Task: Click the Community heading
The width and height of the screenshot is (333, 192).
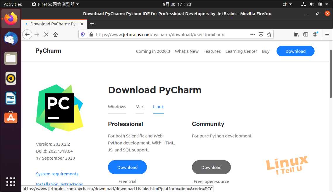Action: pos(208,124)
